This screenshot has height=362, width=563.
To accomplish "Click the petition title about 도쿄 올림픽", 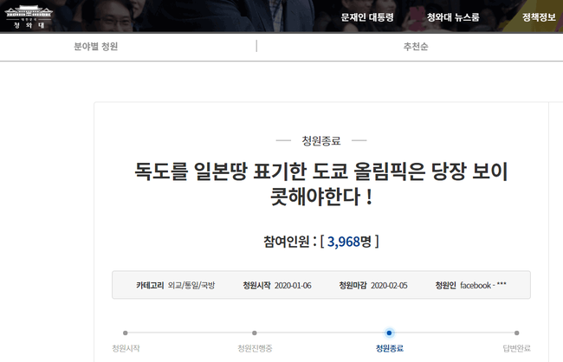I will click(x=321, y=184).
